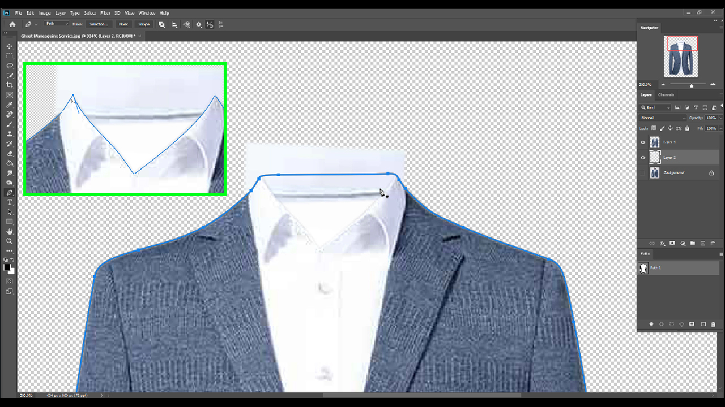The width and height of the screenshot is (725, 407).
Task: Select the Horizontal Type tool
Action: point(10,202)
